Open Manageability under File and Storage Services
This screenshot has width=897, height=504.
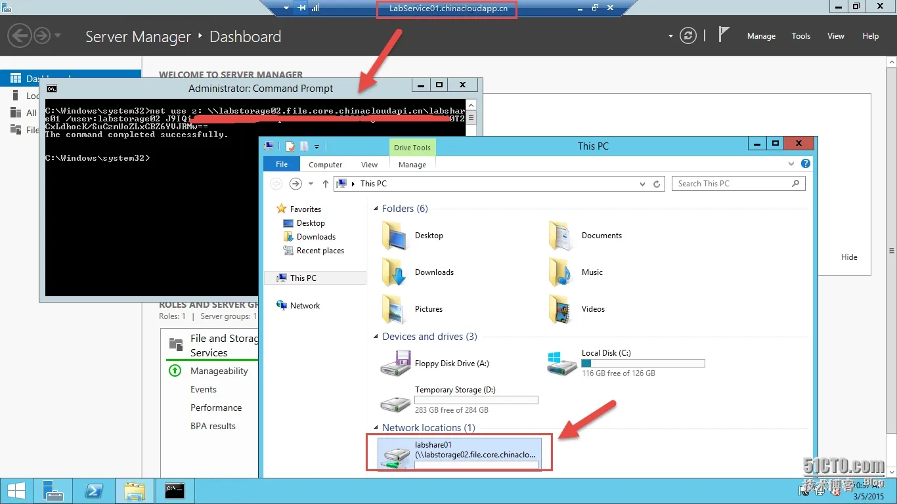click(219, 371)
